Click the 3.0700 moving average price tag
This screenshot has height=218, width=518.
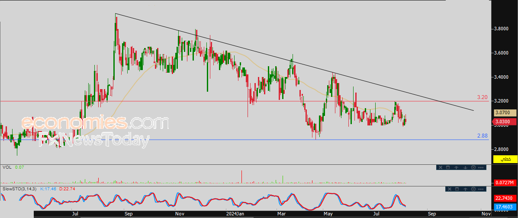click(505, 113)
